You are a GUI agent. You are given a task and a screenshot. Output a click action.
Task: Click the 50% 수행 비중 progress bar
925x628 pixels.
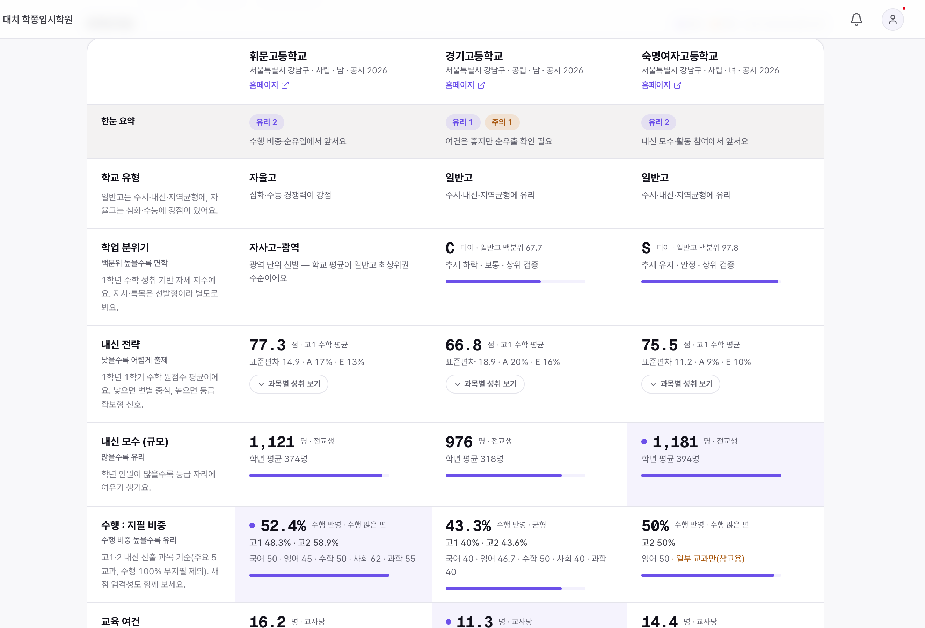pyautogui.click(x=711, y=575)
